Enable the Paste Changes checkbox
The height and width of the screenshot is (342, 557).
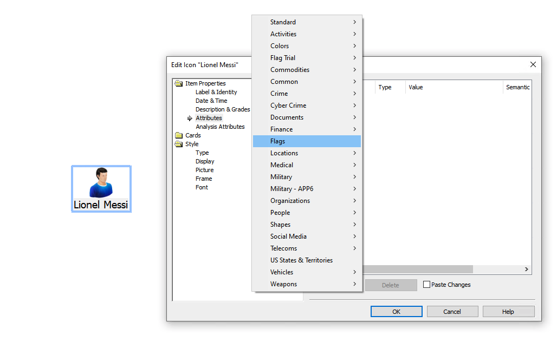[x=428, y=284]
